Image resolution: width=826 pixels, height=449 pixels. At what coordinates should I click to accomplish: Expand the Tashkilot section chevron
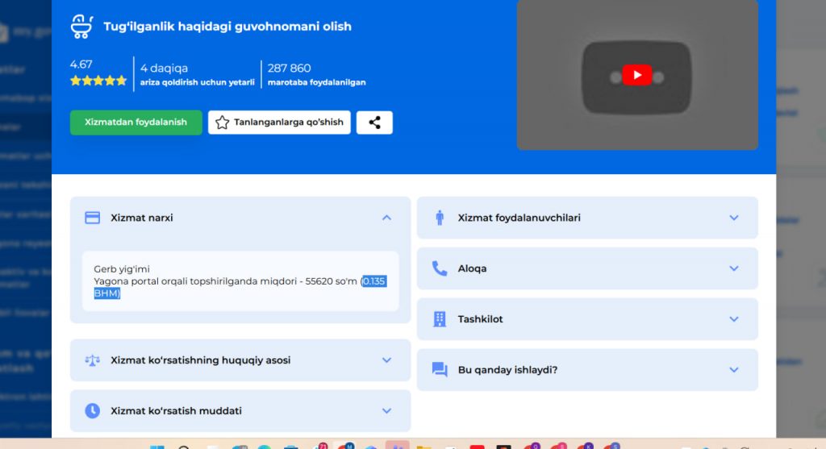733,319
